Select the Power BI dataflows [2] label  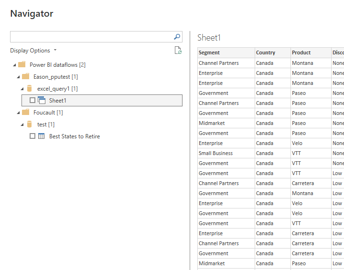click(x=57, y=65)
